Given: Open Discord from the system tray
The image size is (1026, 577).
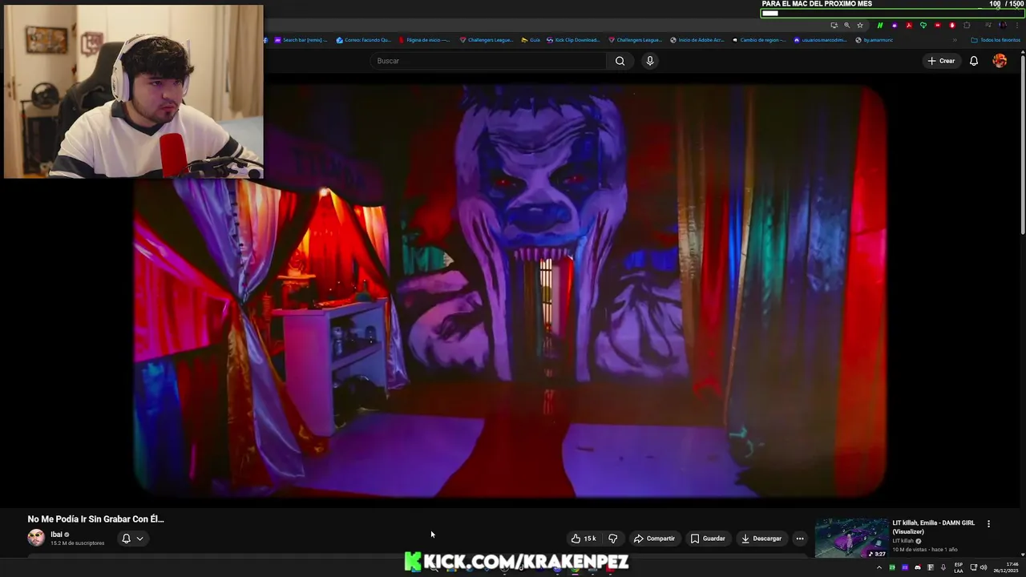Looking at the screenshot, I should coord(918,567).
